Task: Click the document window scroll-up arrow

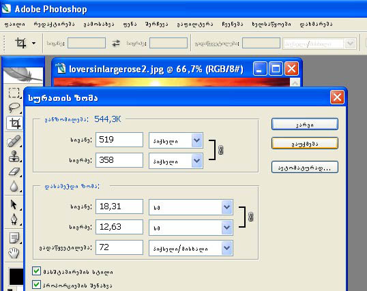Action: tap(295, 82)
